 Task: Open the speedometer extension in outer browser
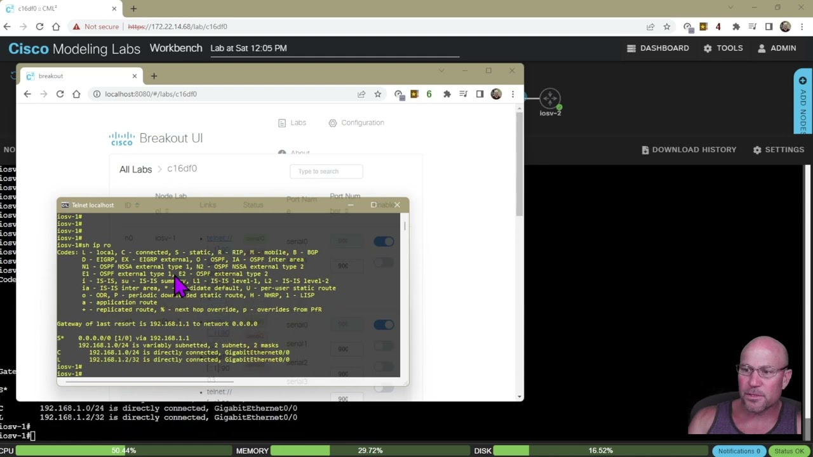[687, 27]
